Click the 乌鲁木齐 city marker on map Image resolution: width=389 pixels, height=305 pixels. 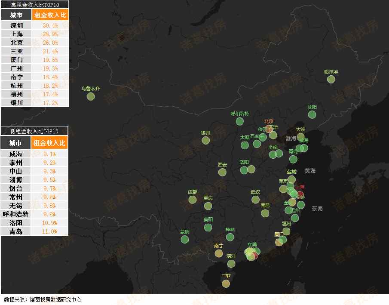[x=91, y=96]
